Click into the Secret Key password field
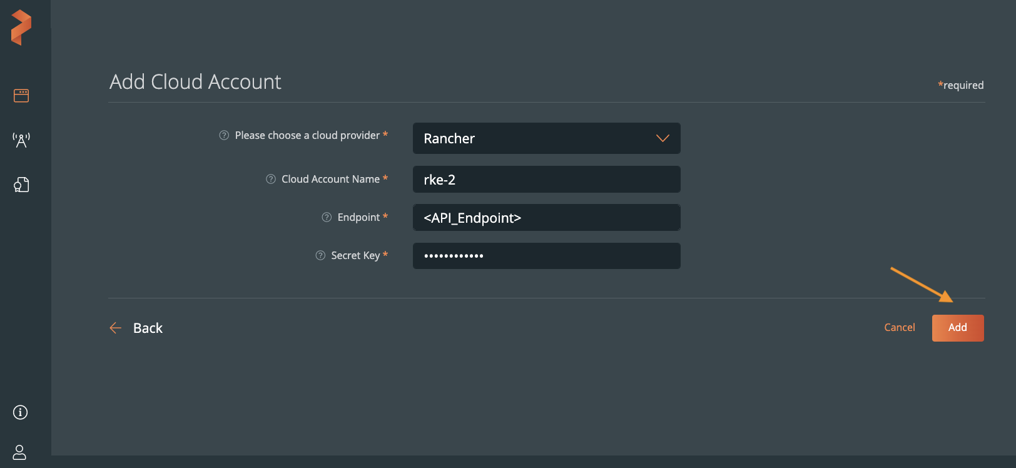 pyautogui.click(x=546, y=256)
